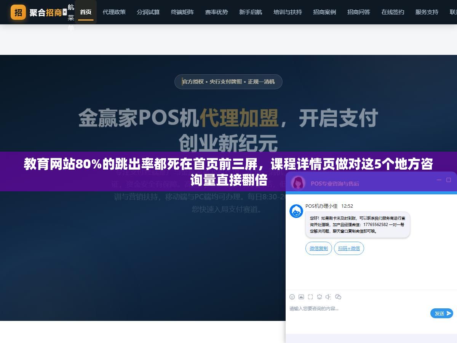Click the 聚合招商 brand text

click(x=46, y=13)
